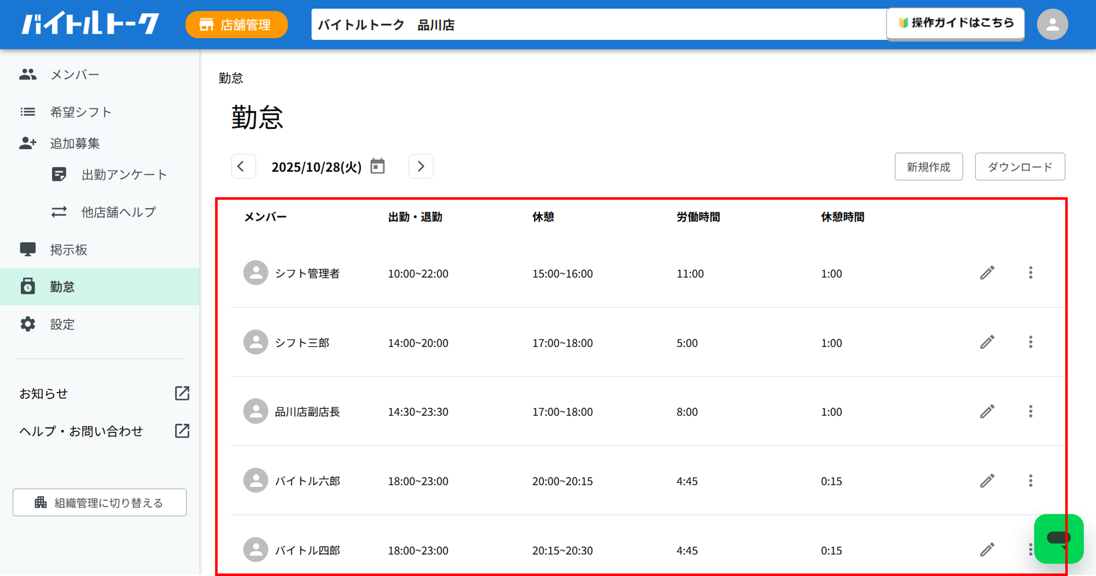
Task: Click the メンバー column header
Action: (x=265, y=217)
